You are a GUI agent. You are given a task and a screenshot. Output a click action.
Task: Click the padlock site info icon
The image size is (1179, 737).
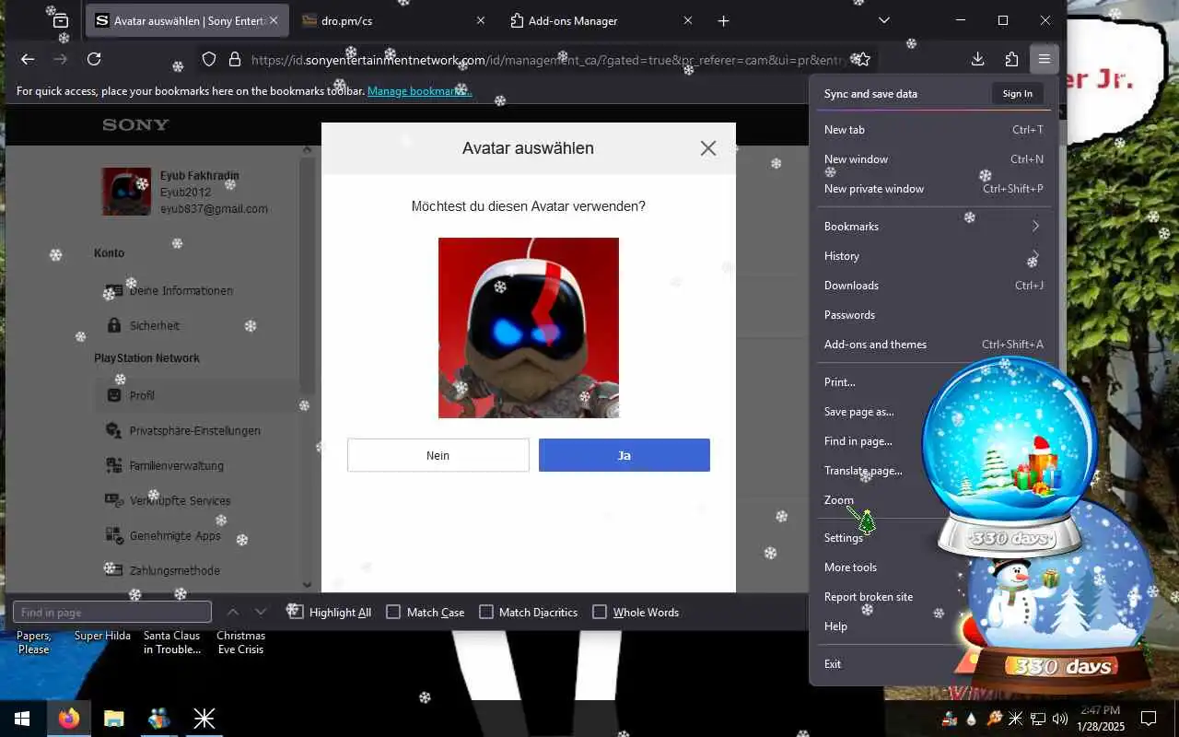point(234,59)
